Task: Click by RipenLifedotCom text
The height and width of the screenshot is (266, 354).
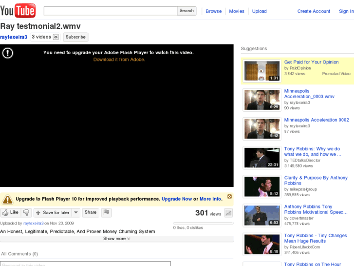Action: (x=302, y=247)
